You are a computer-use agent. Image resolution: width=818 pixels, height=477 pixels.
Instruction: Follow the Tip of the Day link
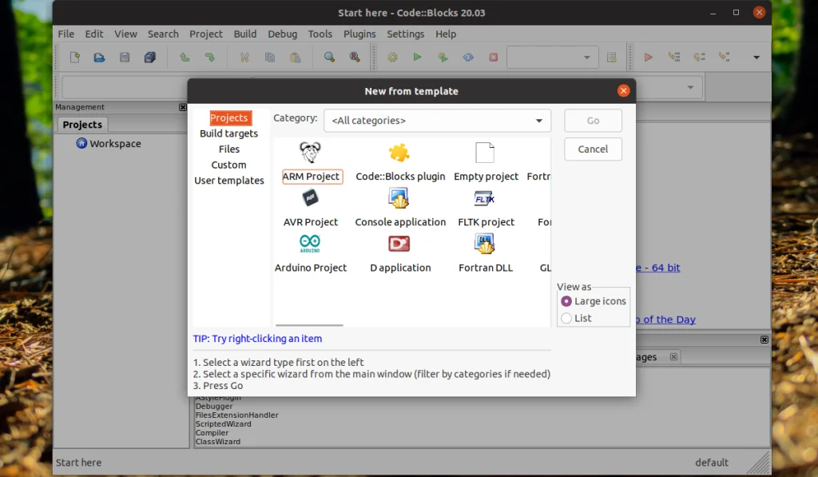pyautogui.click(x=665, y=319)
